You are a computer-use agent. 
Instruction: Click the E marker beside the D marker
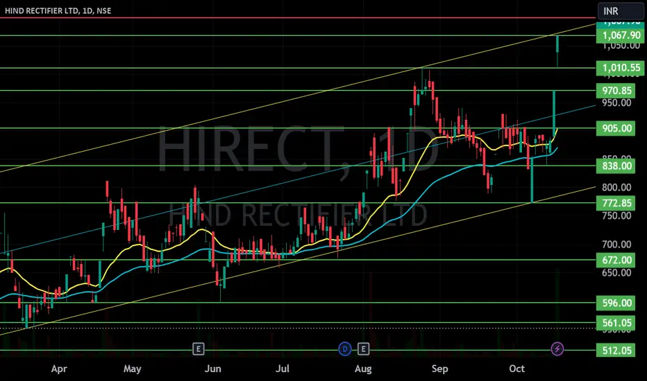(363, 349)
